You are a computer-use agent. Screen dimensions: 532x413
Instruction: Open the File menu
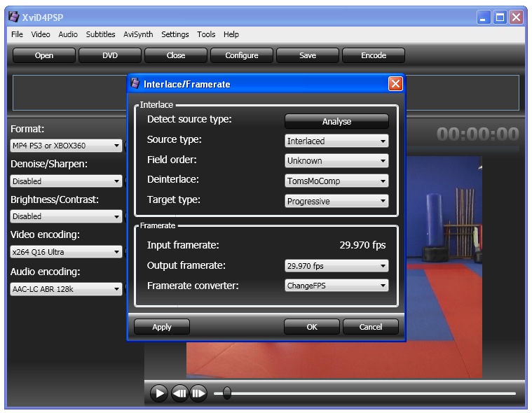pyautogui.click(x=17, y=34)
